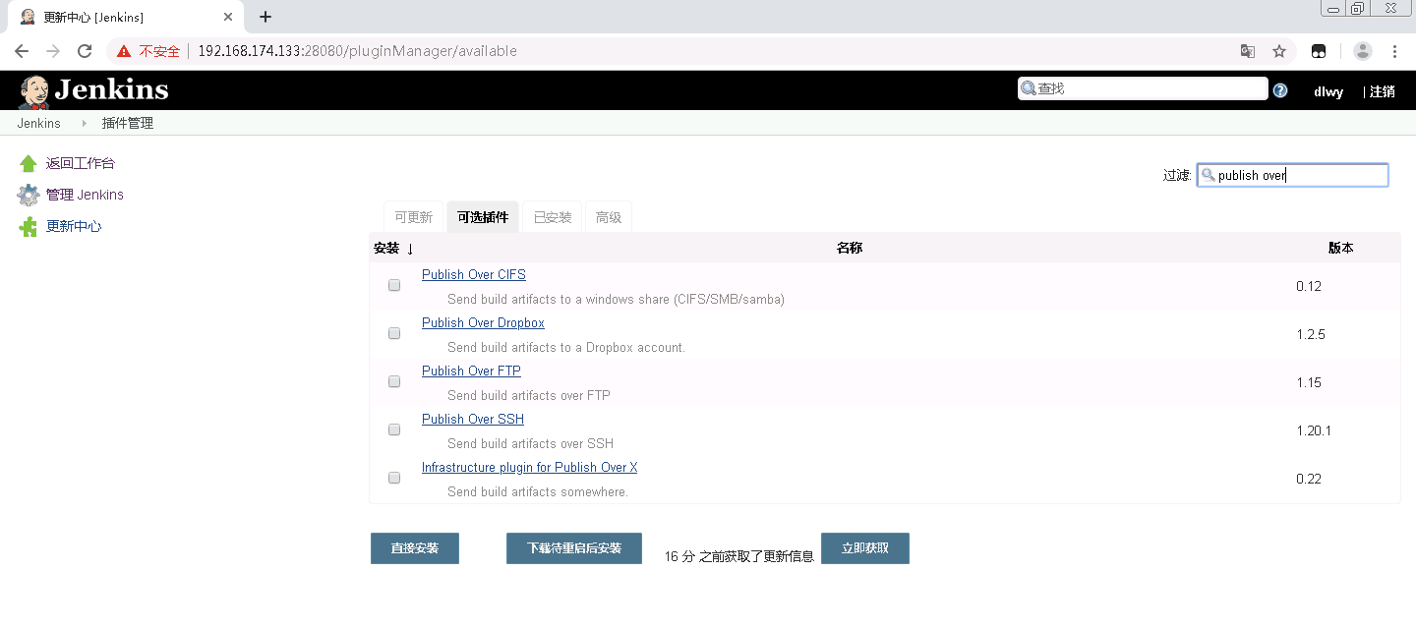Check the Infrastructure plugin for Publish Over X checkbox

tap(394, 478)
